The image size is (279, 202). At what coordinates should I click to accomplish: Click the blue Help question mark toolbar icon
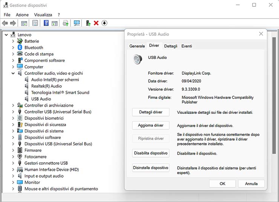(46, 23)
